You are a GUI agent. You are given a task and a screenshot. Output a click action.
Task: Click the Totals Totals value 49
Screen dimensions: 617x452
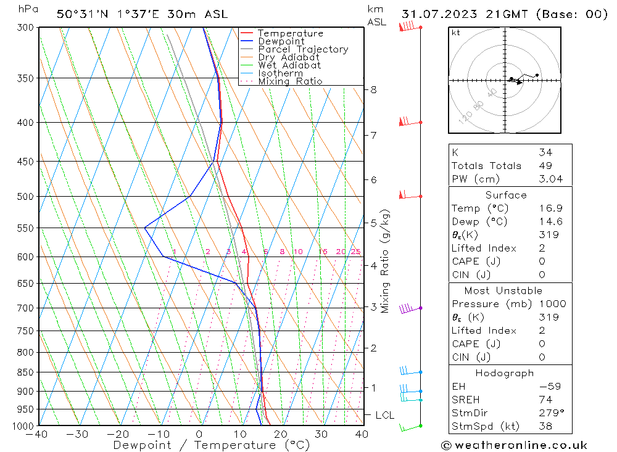click(546, 166)
